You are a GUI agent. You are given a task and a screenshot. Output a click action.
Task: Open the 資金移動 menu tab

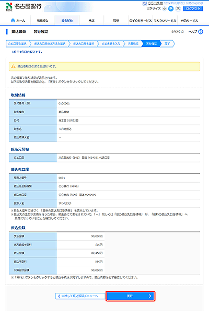[x=67, y=20]
